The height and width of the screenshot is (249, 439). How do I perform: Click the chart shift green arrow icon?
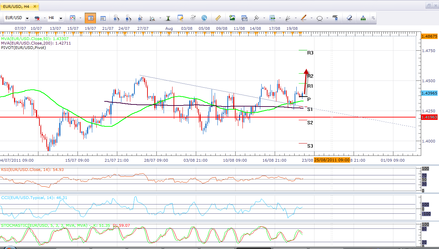pos(273,18)
